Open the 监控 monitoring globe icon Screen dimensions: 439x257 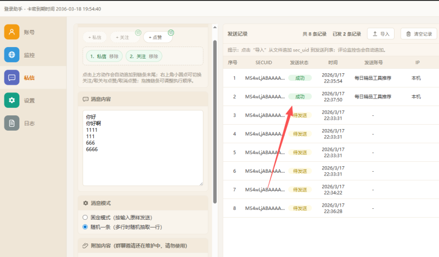(12, 55)
